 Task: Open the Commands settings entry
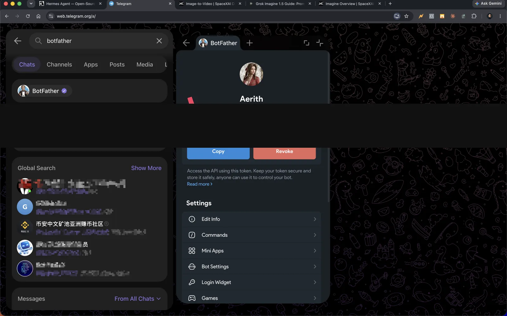[252, 235]
